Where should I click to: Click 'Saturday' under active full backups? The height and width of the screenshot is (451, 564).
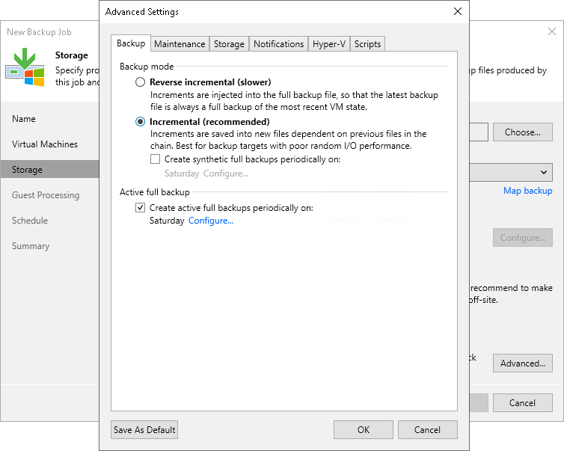[167, 221]
